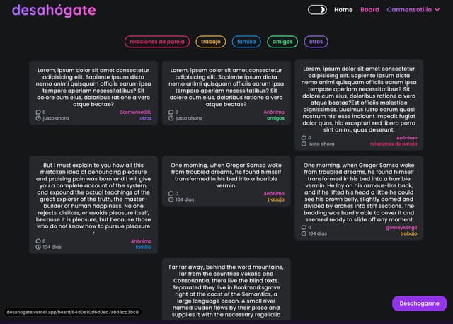Image resolution: width=453 pixels, height=324 pixels.
Task: Filter posts by otros tag
Action: [x=316, y=42]
